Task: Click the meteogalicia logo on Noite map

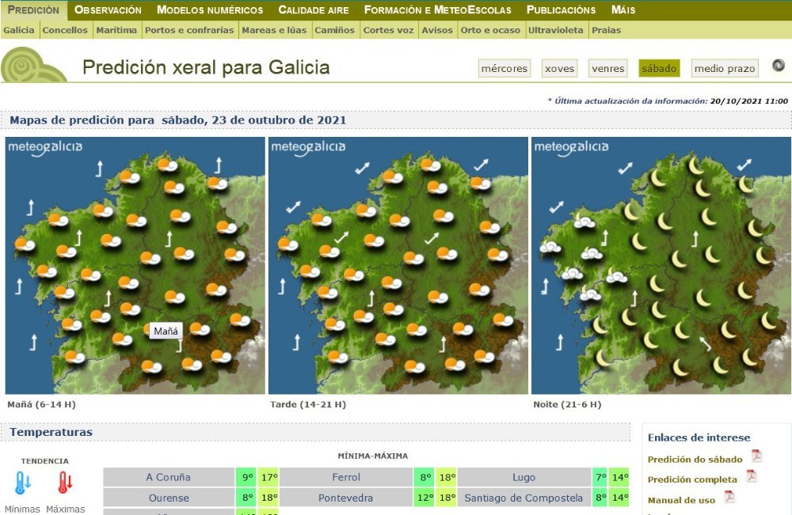Action: coord(571,147)
